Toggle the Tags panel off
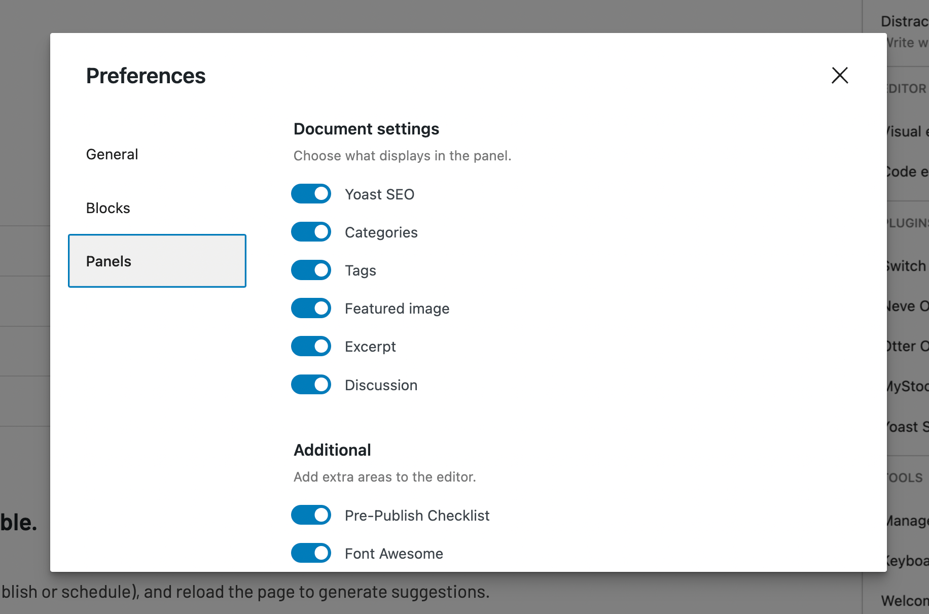This screenshot has height=614, width=929. pos(311,270)
